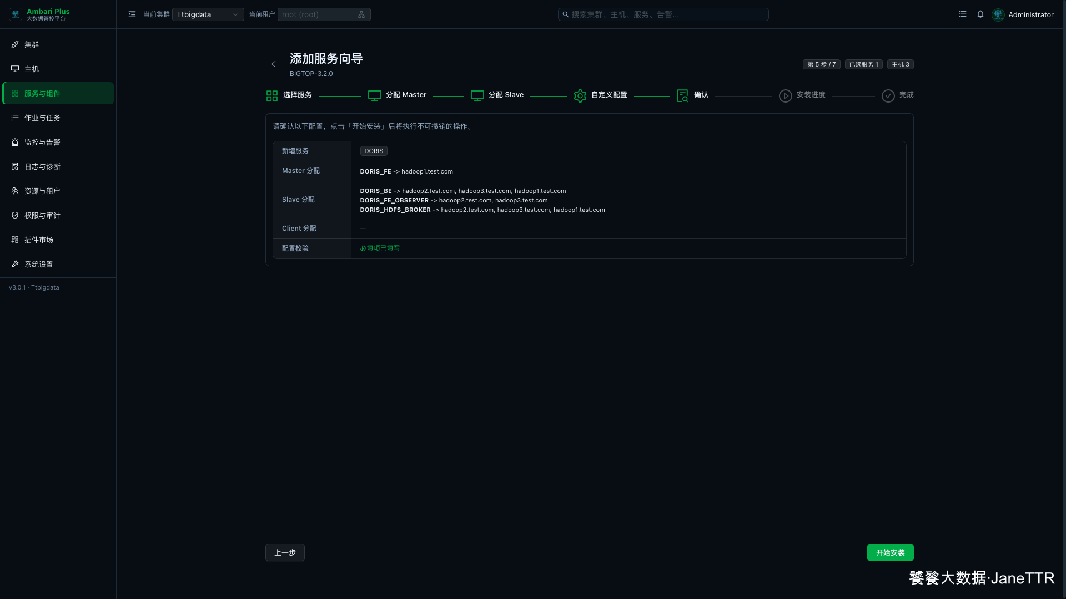
Task: Click the shield icon beside 权限与审计
Action: click(15, 215)
